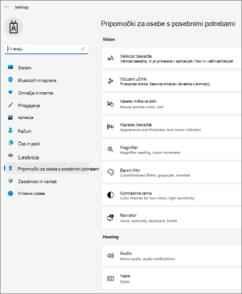
Task: Click the Prilagajanje paintbrush icon
Action: pyautogui.click(x=11, y=105)
